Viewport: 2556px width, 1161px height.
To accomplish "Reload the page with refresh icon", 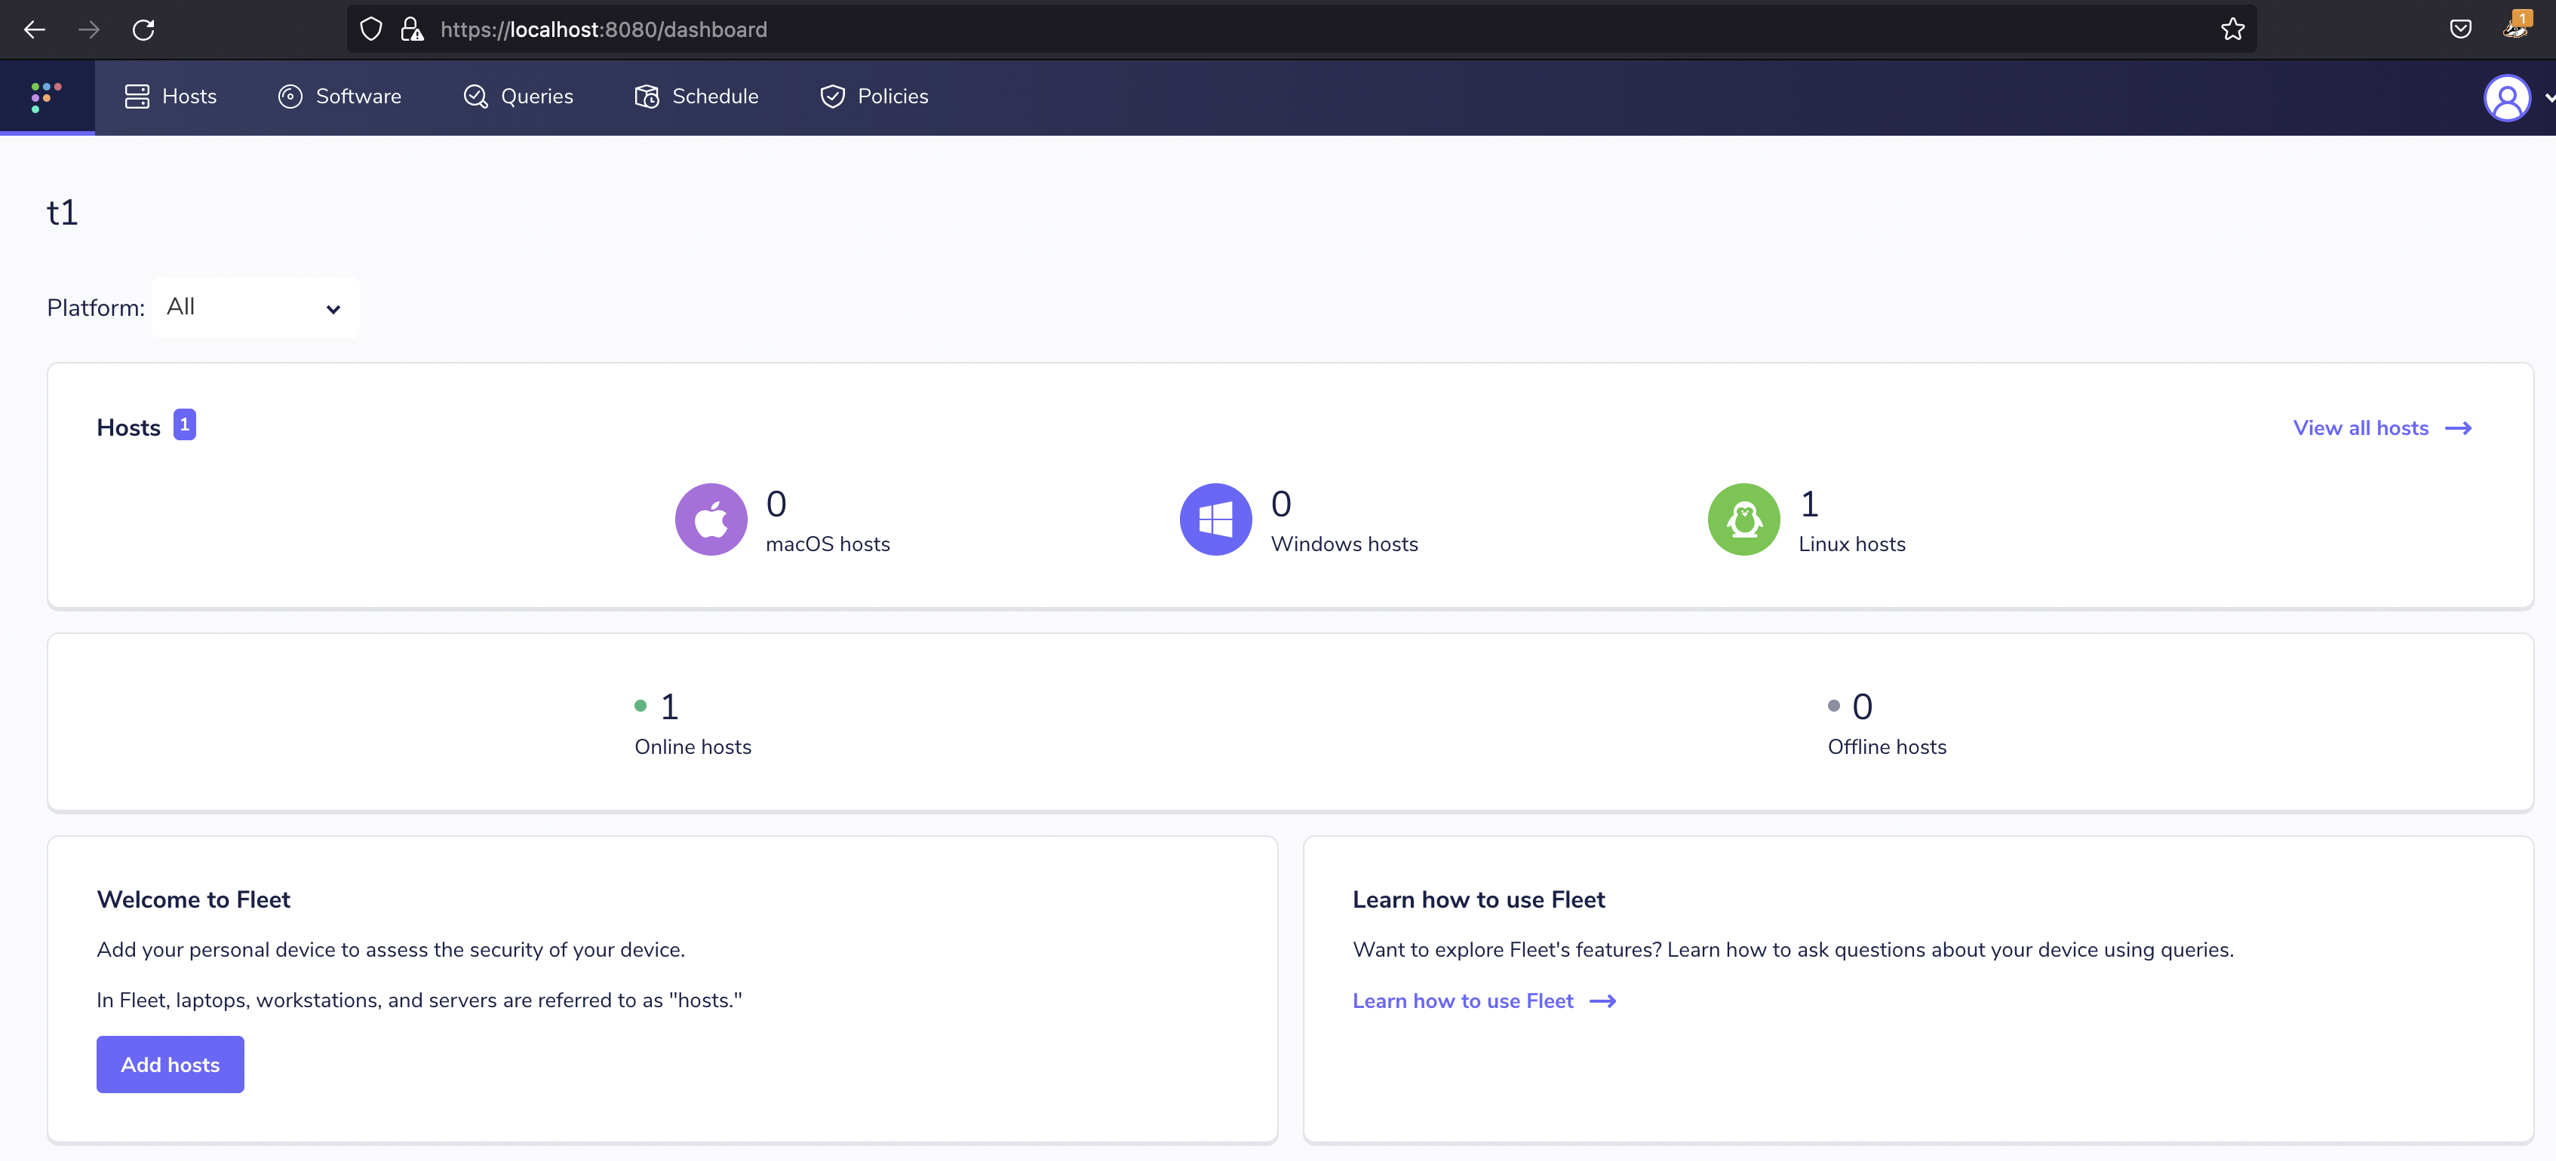I will click(x=144, y=29).
